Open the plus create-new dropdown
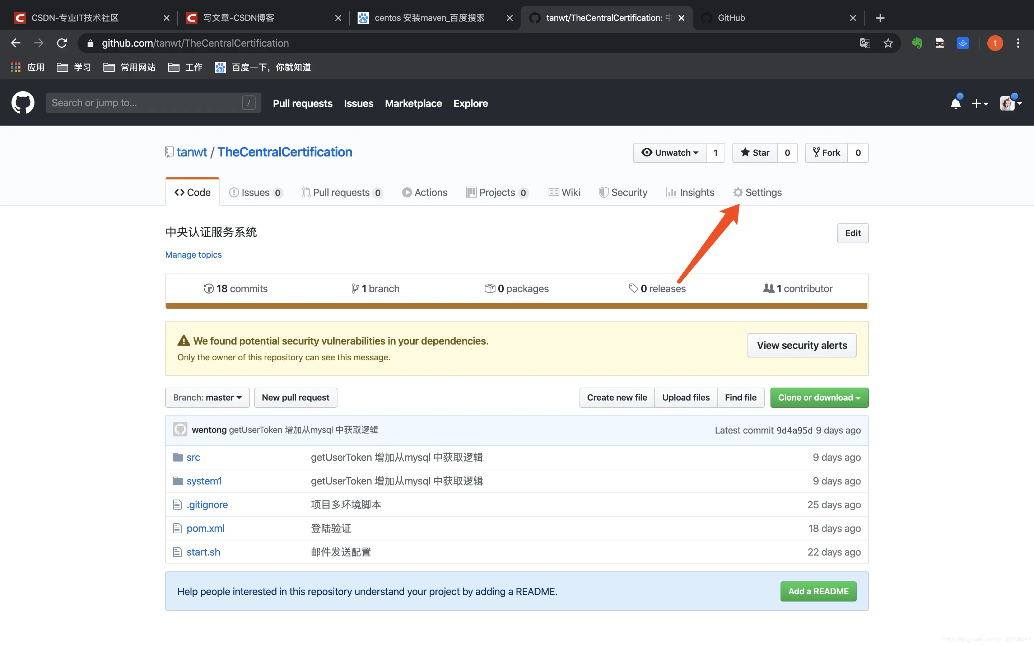Viewport: 1034px width, 646px height. coord(979,103)
